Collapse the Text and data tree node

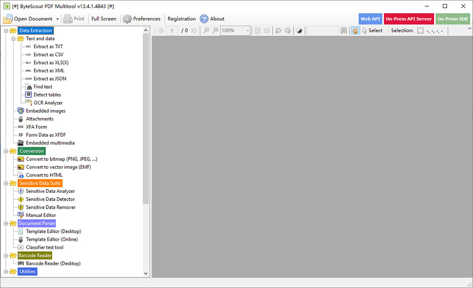[14, 39]
